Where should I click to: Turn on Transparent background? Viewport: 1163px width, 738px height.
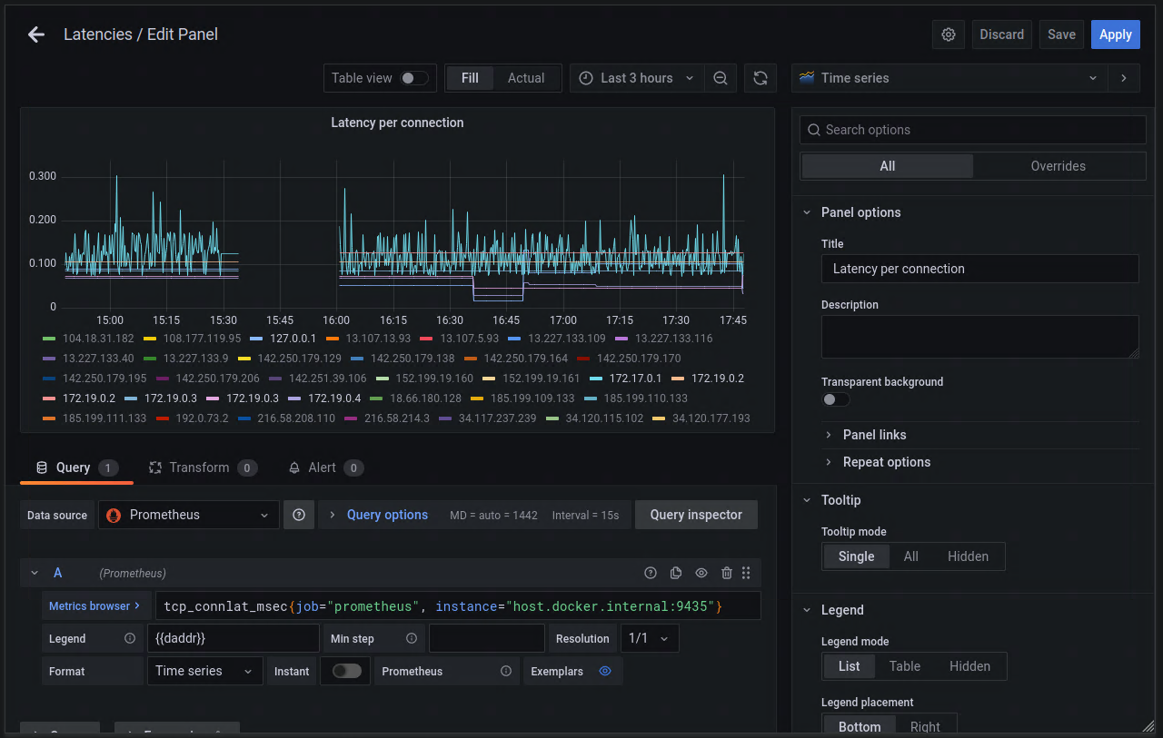[835, 399]
